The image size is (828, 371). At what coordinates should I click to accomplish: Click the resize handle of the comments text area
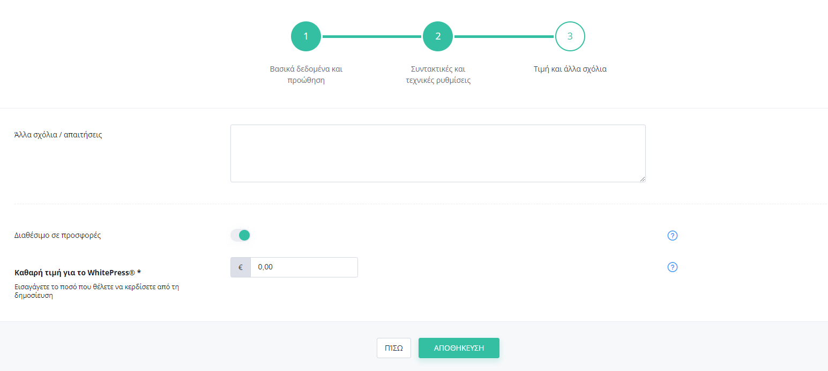point(642,179)
